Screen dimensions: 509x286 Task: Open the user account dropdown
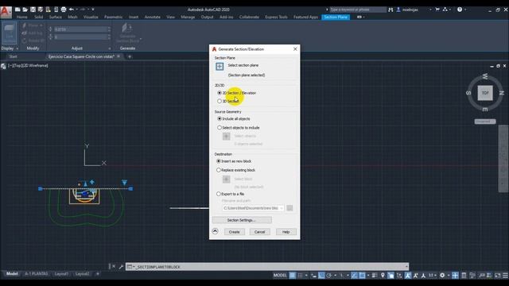click(430, 10)
